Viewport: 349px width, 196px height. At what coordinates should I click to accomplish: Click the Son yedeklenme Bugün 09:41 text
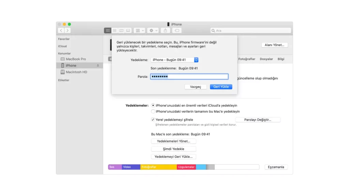tap(174, 68)
